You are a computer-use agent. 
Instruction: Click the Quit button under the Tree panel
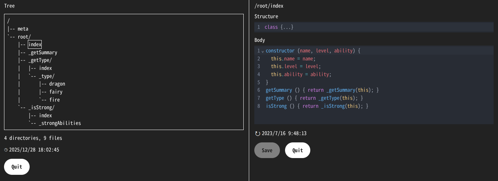click(17, 167)
